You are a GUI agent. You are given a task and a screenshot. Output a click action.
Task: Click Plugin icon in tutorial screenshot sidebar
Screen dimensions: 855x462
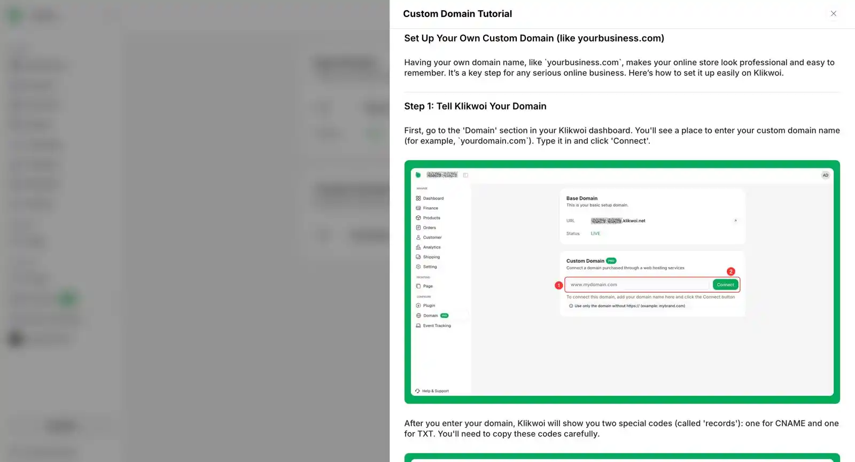(x=418, y=306)
